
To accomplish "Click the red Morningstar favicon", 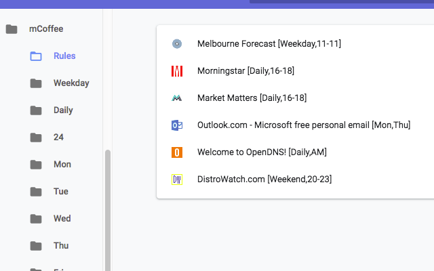I will pos(177,71).
